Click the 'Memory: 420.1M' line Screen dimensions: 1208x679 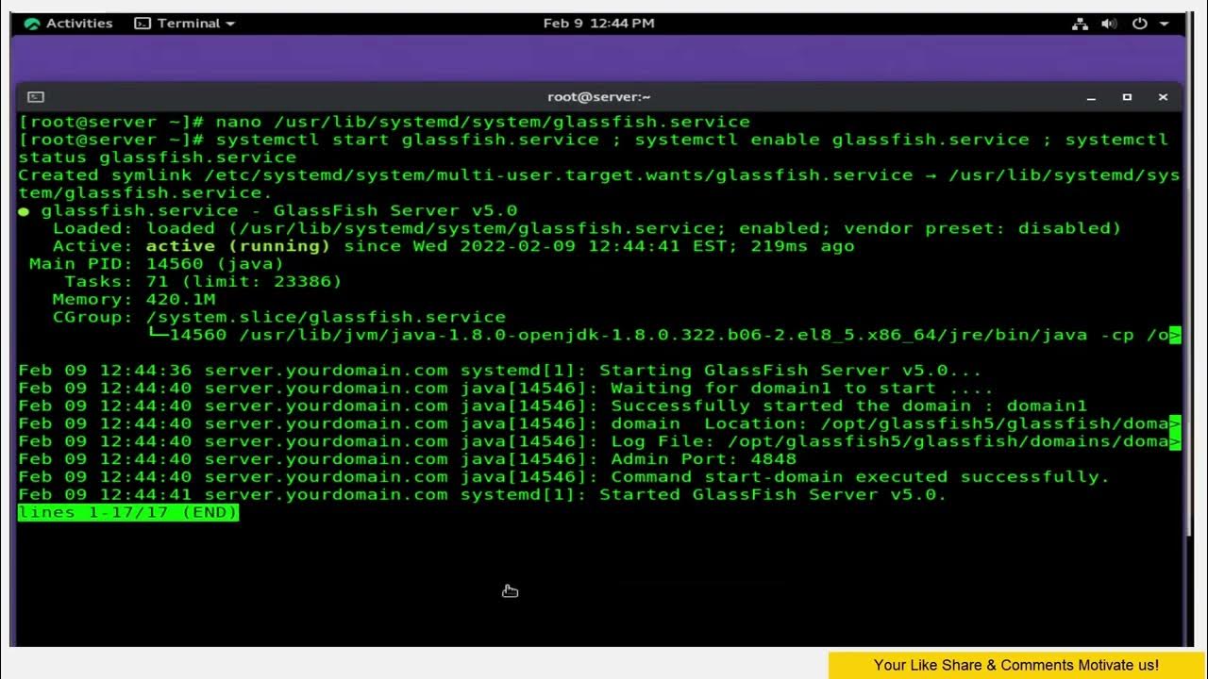pyautogui.click(x=134, y=299)
